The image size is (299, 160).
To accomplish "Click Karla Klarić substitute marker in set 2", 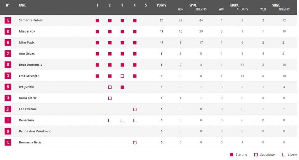I will pos(110,98).
